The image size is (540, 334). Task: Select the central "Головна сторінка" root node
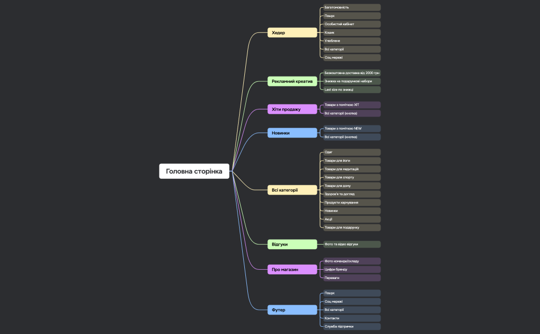coord(194,171)
